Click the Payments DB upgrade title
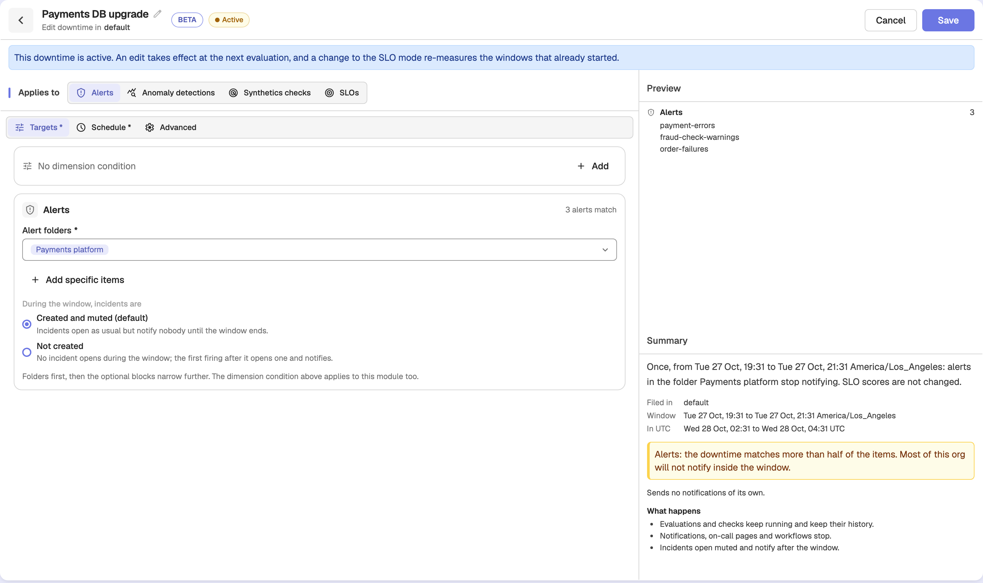Screen dimensions: 983x583 pos(95,14)
